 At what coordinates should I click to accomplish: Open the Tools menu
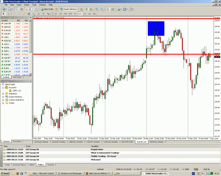click(x=34, y=5)
